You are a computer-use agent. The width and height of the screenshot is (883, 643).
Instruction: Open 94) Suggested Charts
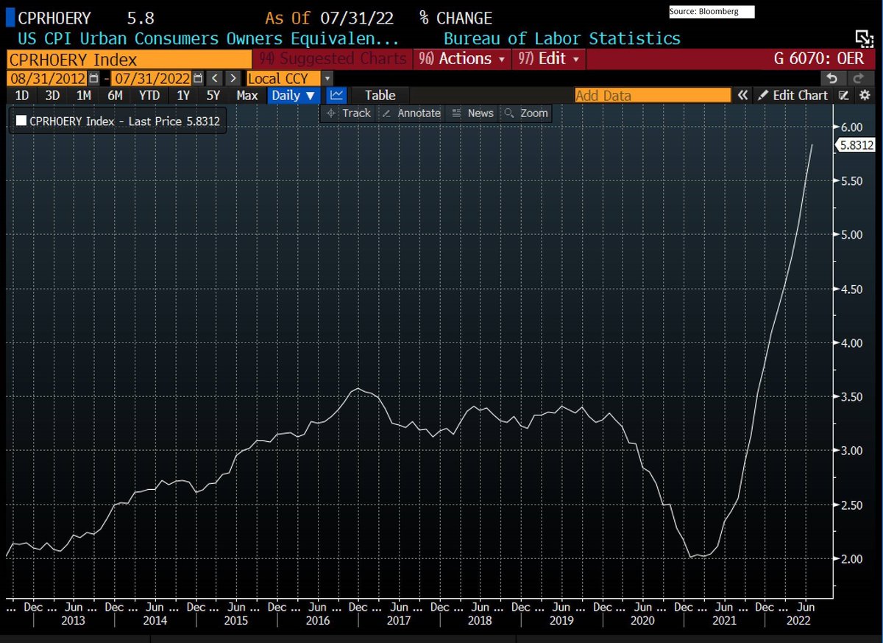pos(333,59)
